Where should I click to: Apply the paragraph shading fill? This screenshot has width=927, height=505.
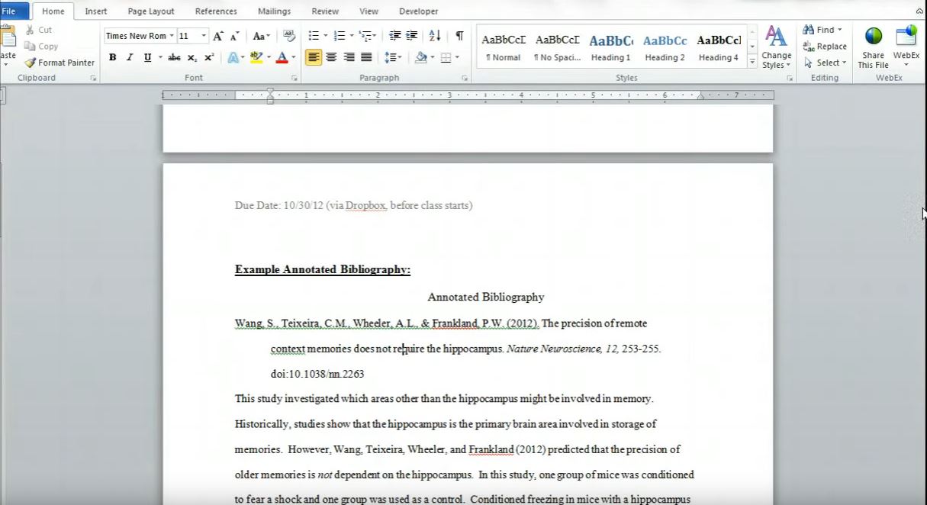420,57
